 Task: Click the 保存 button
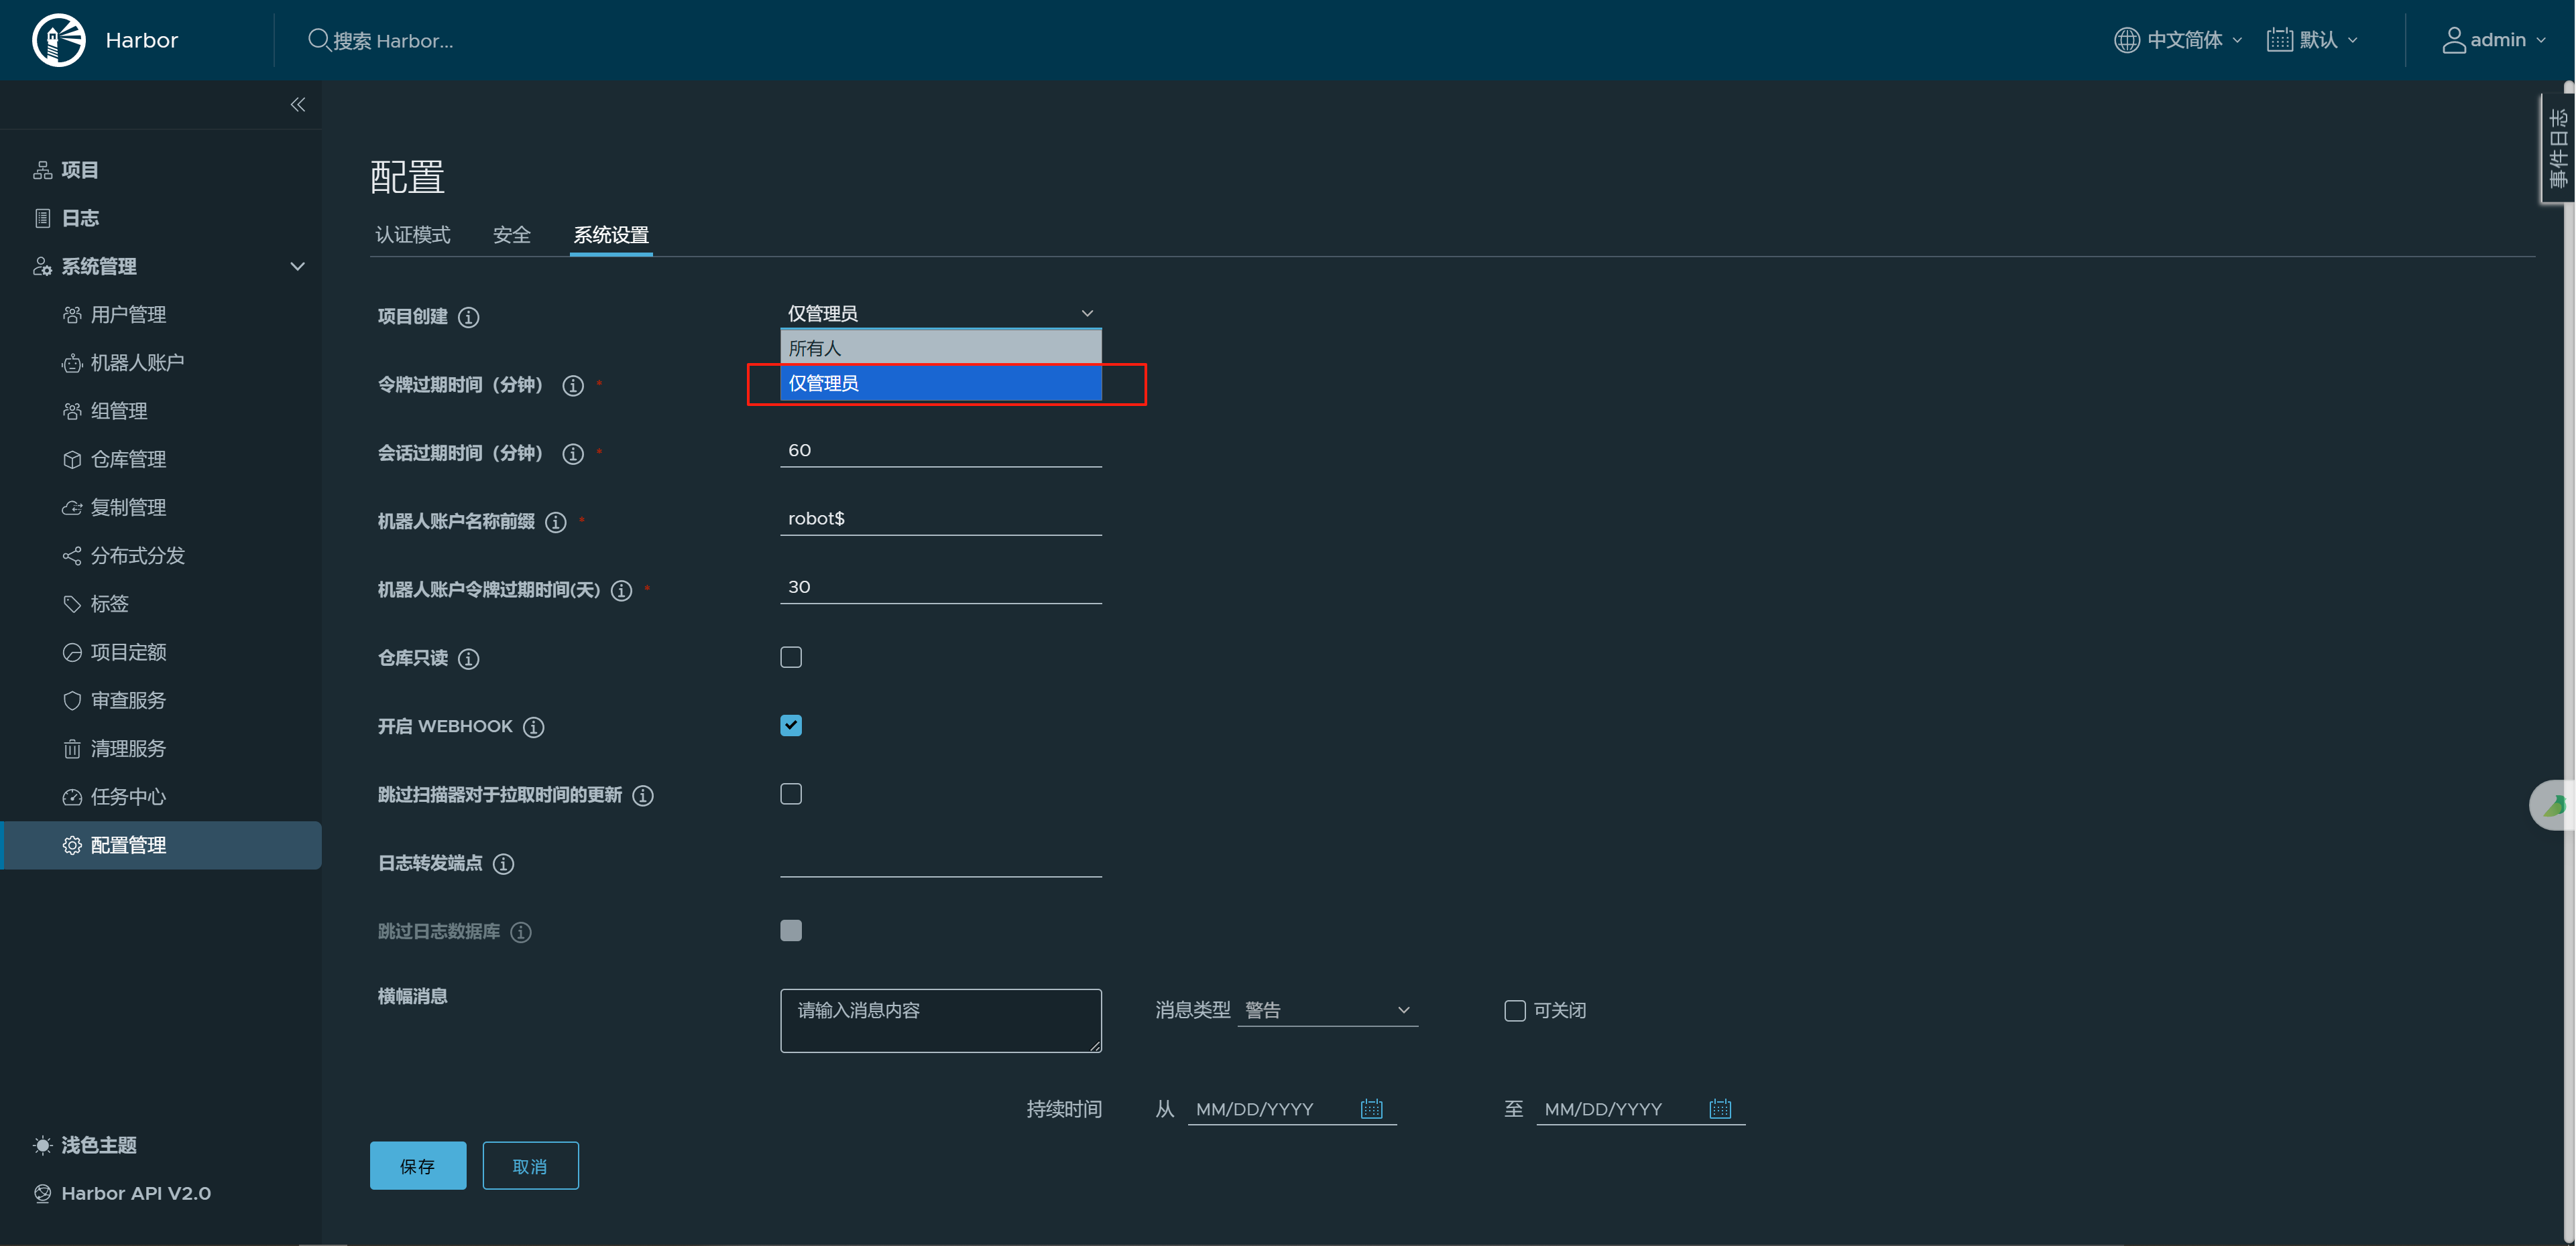tap(417, 1166)
